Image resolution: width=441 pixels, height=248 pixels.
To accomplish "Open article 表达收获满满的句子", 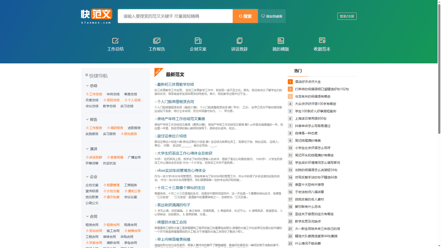I will pos(174,205).
